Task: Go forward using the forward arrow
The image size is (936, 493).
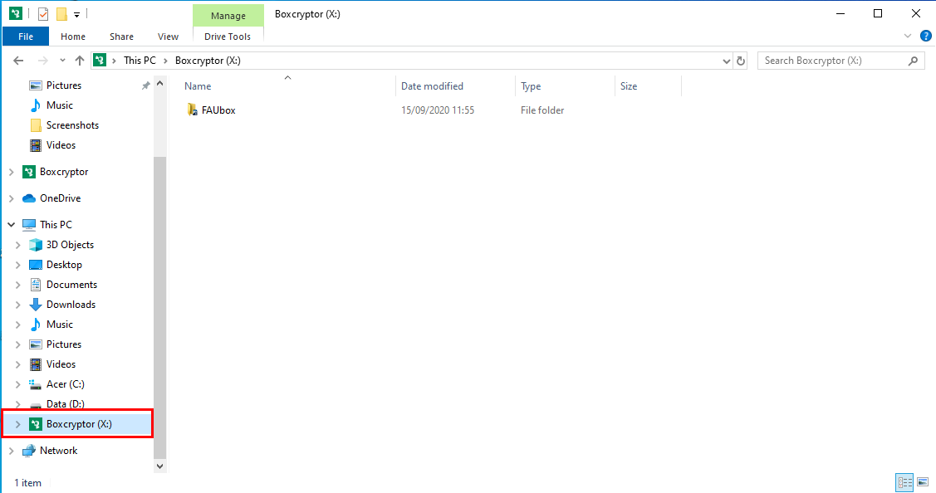Action: click(43, 61)
